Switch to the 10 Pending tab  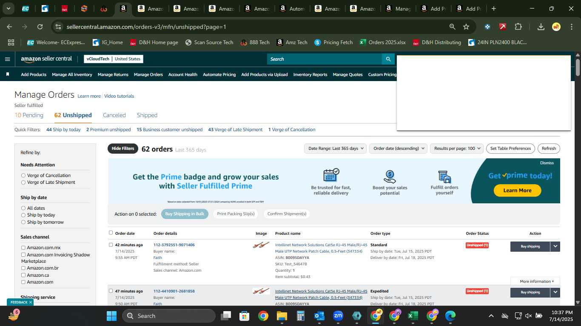29,115
